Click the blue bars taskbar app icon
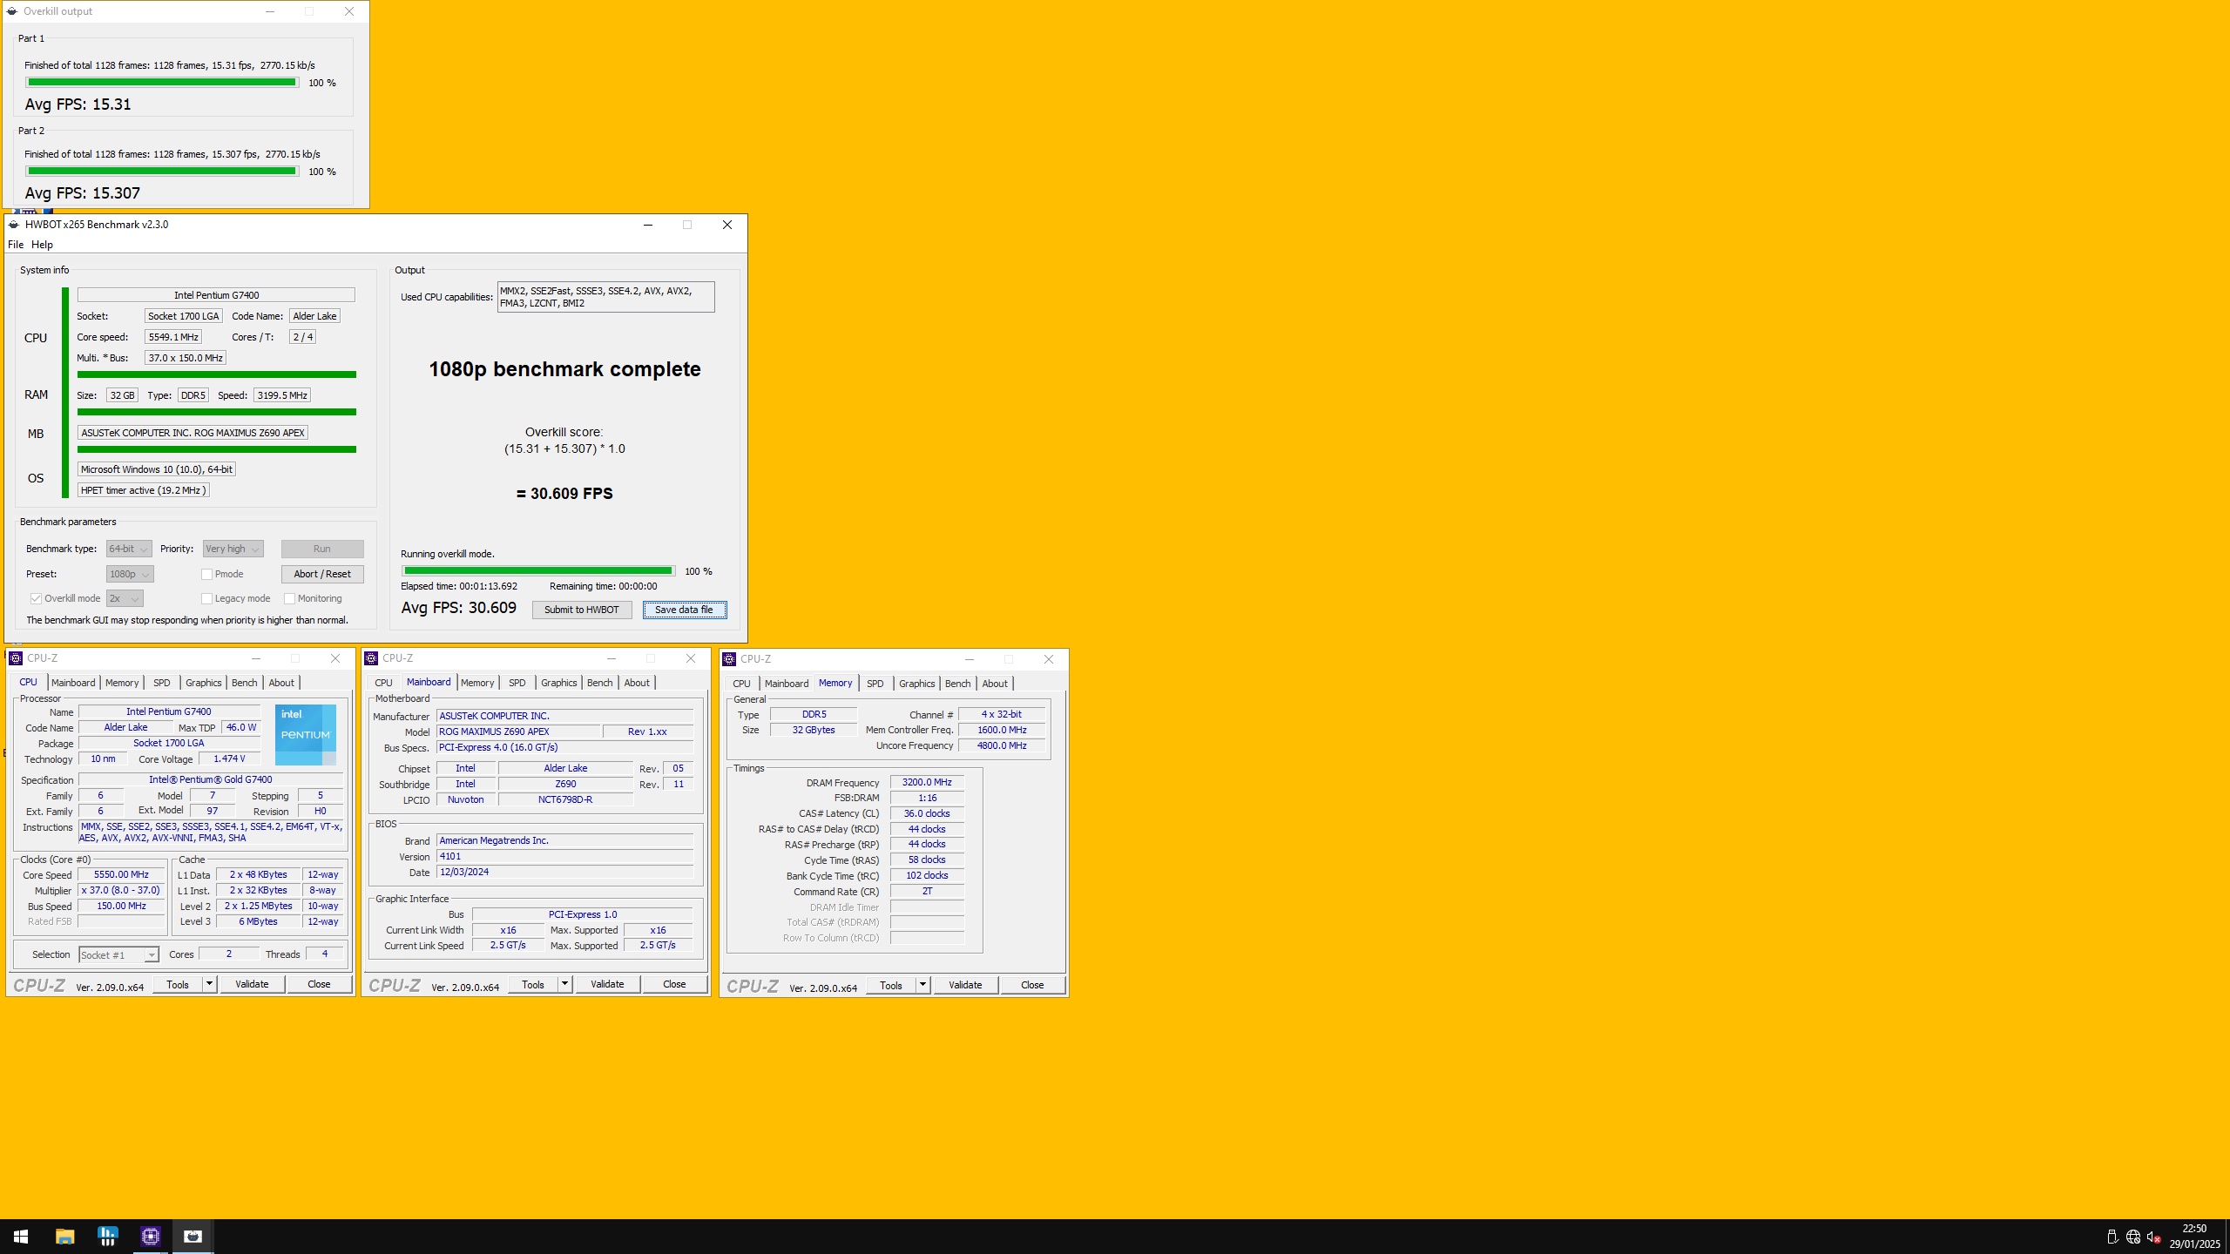The image size is (2230, 1254). [x=107, y=1236]
